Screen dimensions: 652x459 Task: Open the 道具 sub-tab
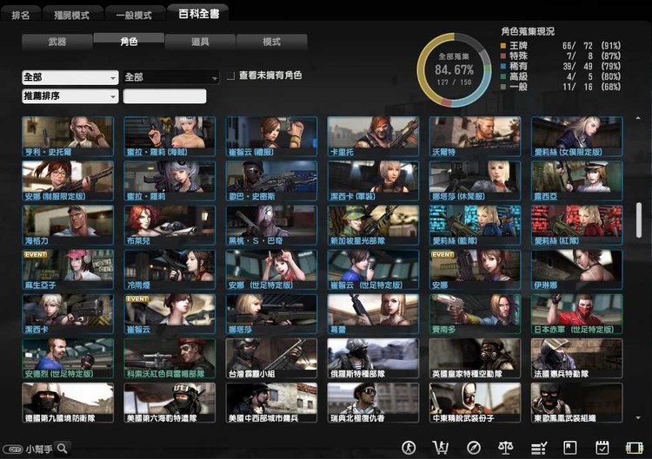[x=201, y=42]
